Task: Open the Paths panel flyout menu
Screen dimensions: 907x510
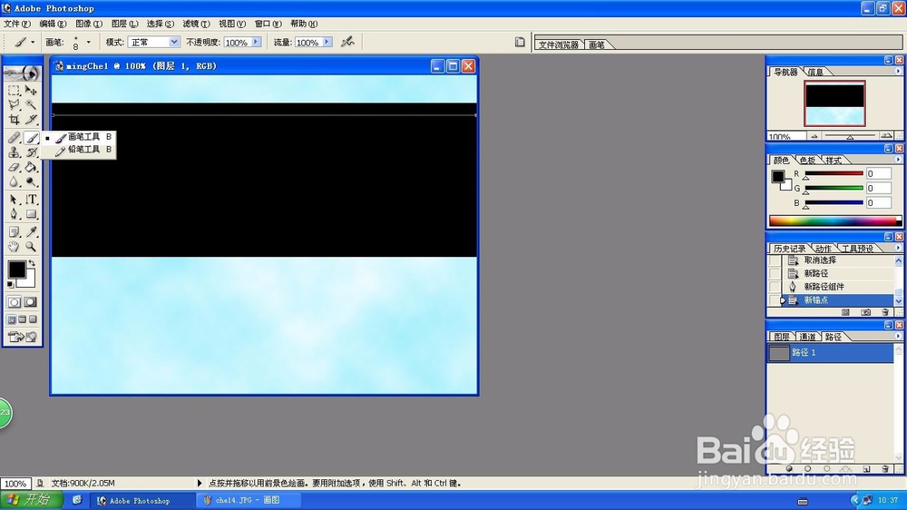Action: pyautogui.click(x=898, y=337)
